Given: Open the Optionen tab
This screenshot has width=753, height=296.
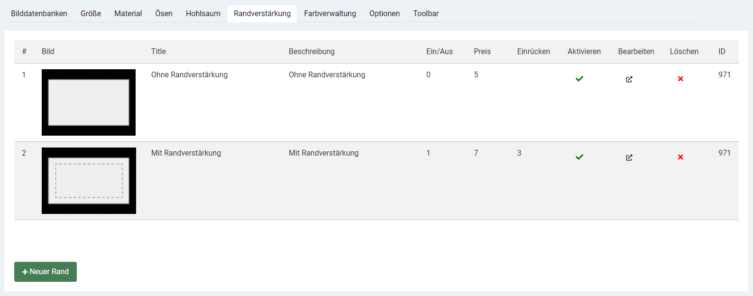Looking at the screenshot, I should coord(385,14).
